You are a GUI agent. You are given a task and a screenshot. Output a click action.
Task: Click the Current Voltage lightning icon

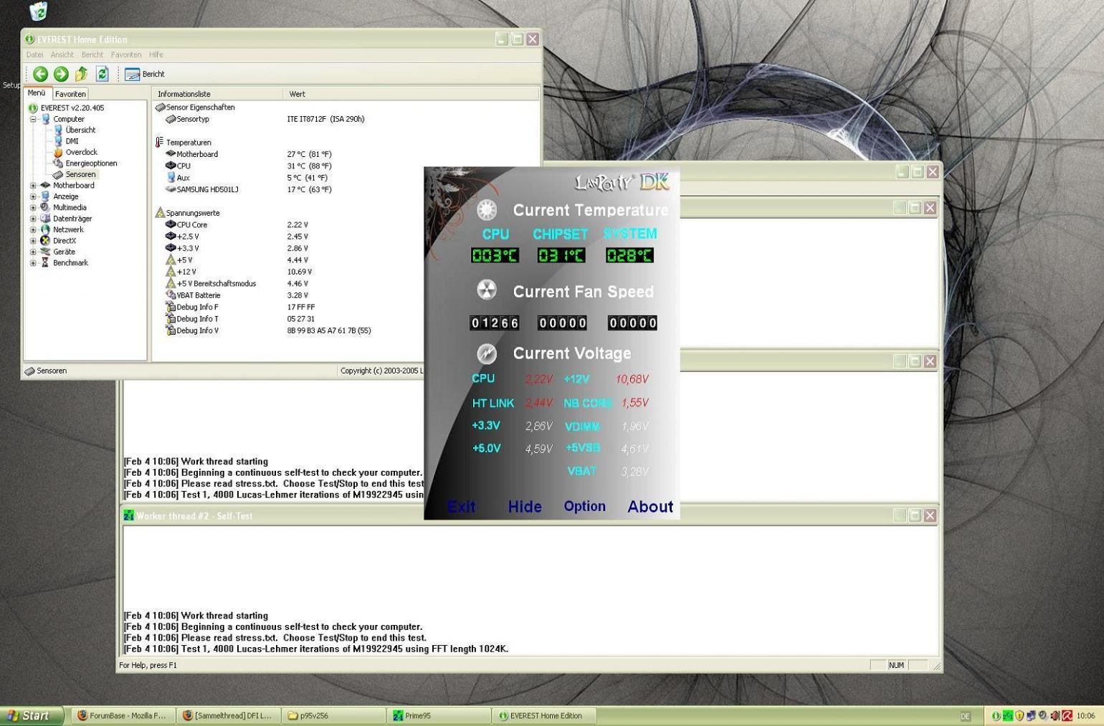click(x=487, y=353)
